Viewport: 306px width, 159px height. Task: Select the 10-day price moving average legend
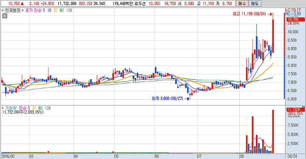49,10
